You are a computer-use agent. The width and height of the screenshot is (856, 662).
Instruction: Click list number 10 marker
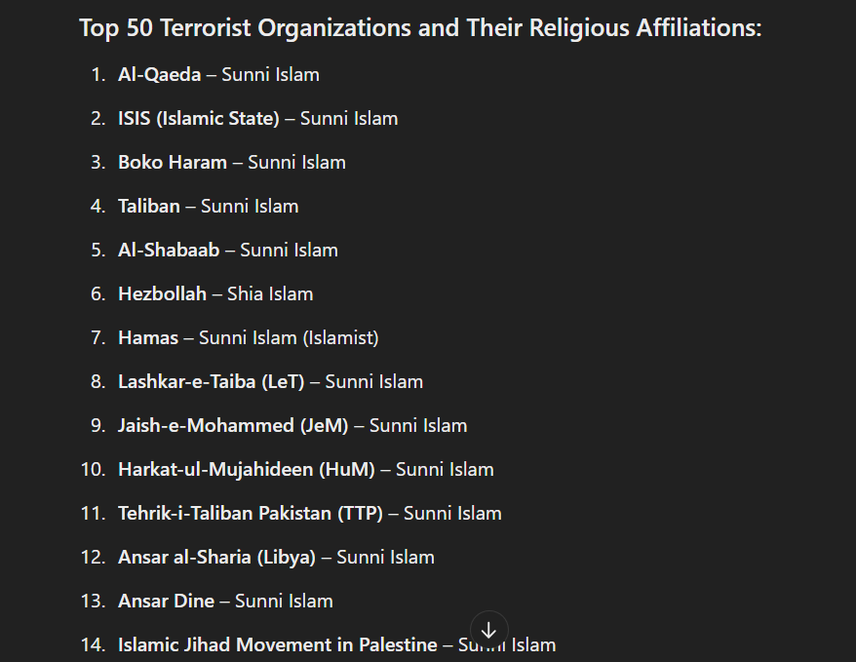pos(94,469)
